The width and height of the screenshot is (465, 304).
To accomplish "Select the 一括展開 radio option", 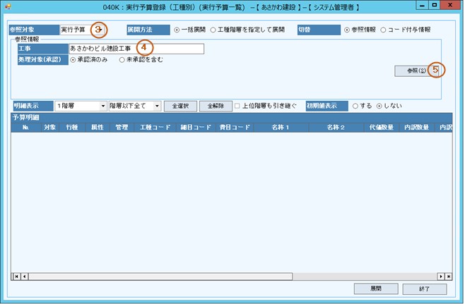I will pyautogui.click(x=177, y=30).
